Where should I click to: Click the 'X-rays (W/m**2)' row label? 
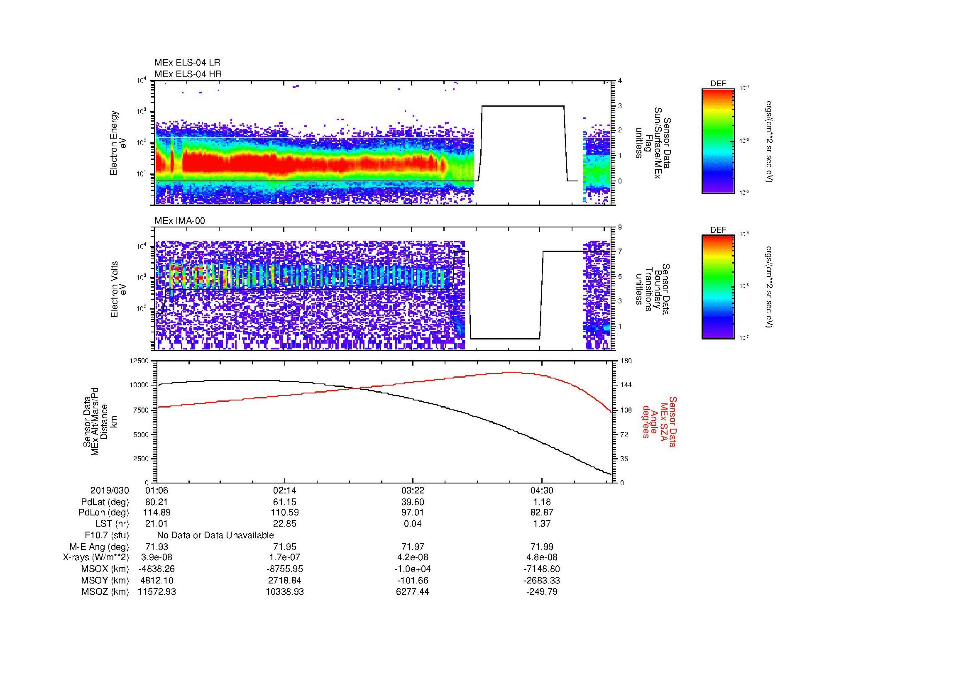(95, 557)
